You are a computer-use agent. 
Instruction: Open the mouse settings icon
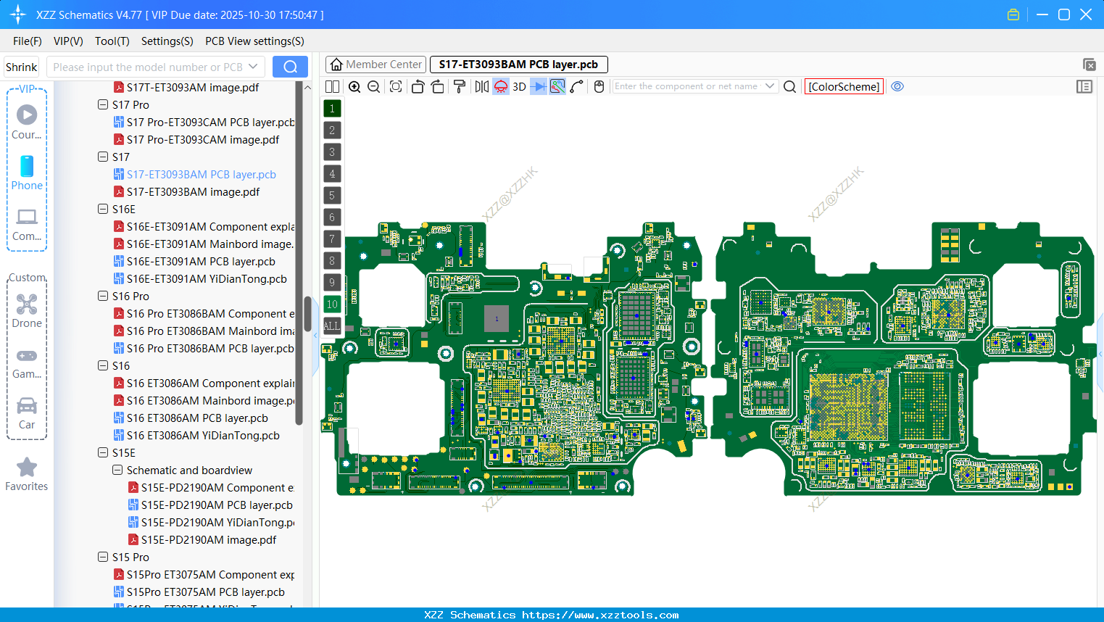pyautogui.click(x=598, y=86)
